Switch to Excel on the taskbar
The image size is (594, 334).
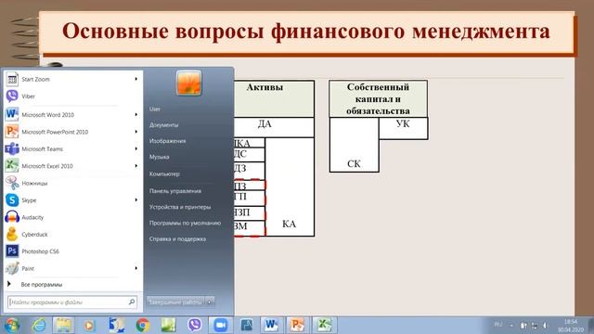(x=323, y=326)
